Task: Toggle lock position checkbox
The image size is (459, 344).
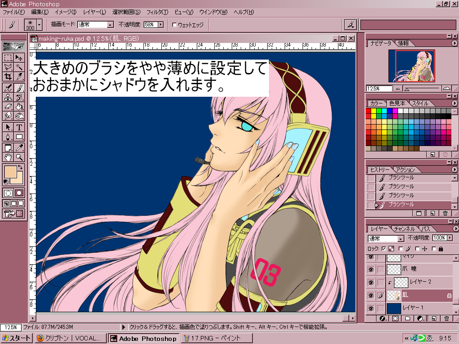Action: coord(417,249)
